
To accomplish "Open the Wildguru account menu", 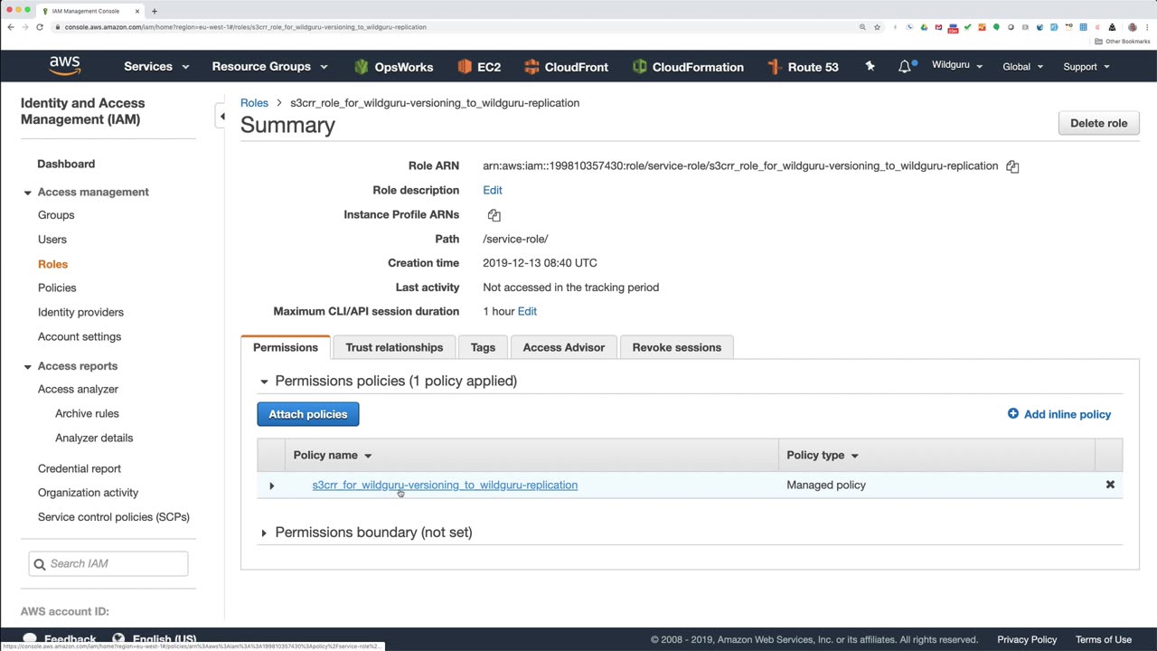I will [x=957, y=66].
